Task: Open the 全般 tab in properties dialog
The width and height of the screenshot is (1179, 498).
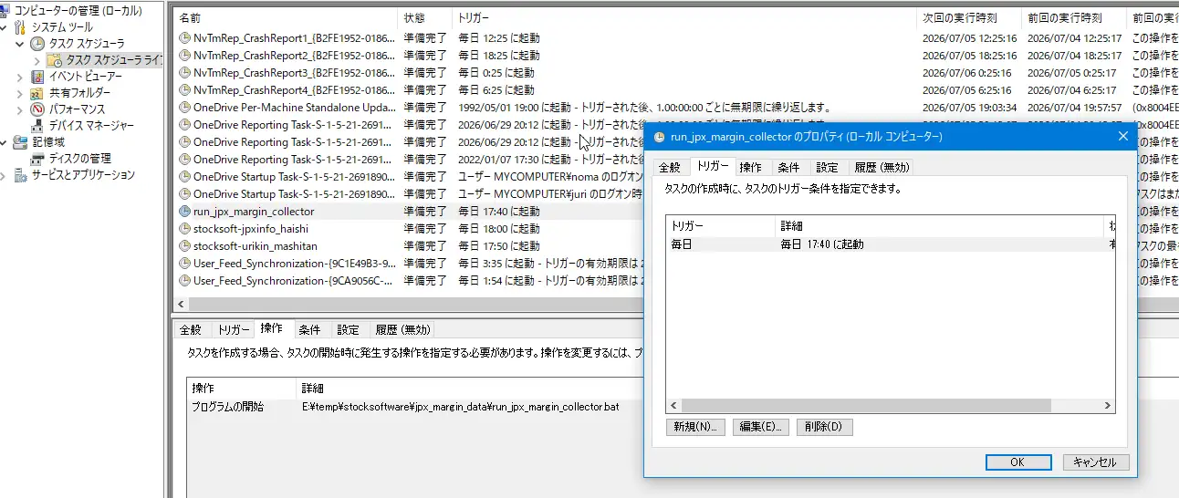Action: (670, 168)
